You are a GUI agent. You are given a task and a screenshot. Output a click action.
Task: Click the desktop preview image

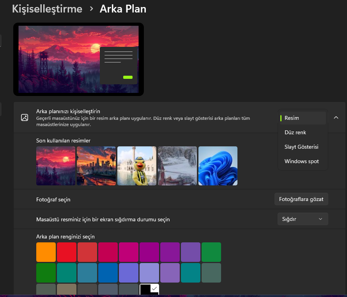pos(78,59)
